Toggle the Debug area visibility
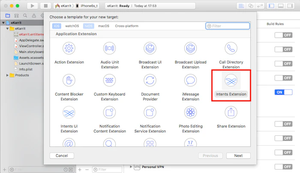 (281, 6)
